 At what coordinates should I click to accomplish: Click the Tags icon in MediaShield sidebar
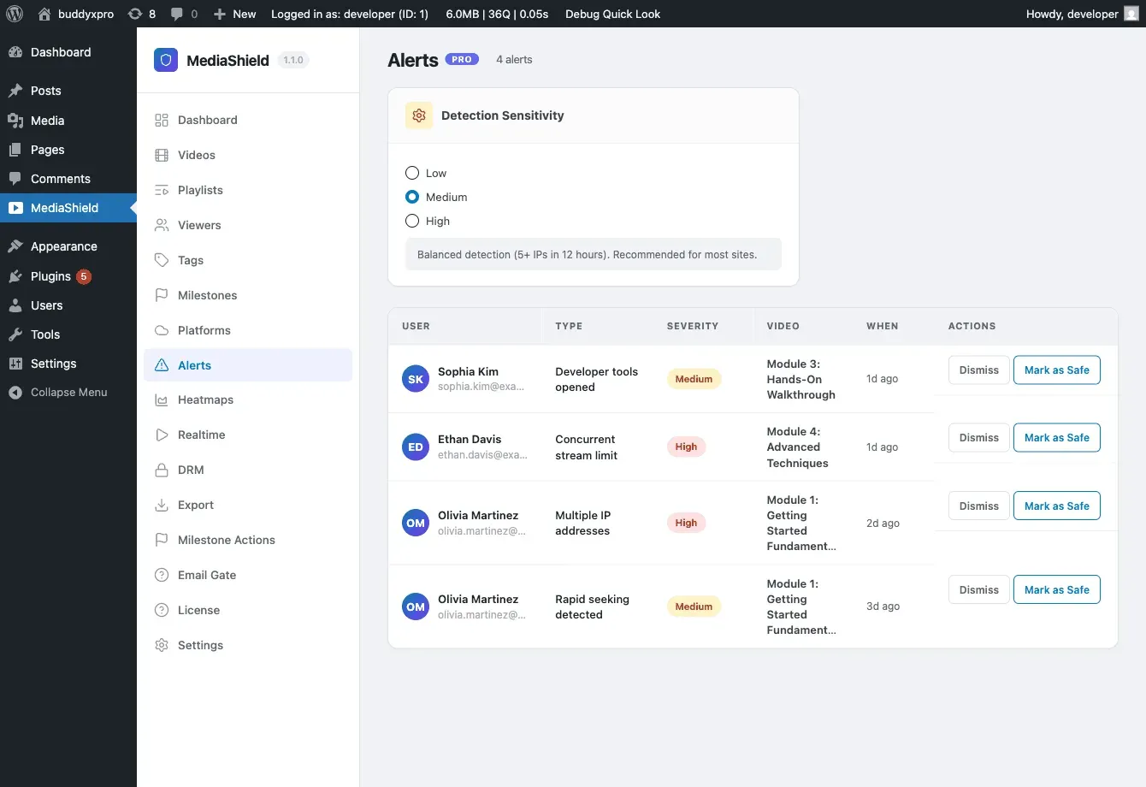coord(162,260)
